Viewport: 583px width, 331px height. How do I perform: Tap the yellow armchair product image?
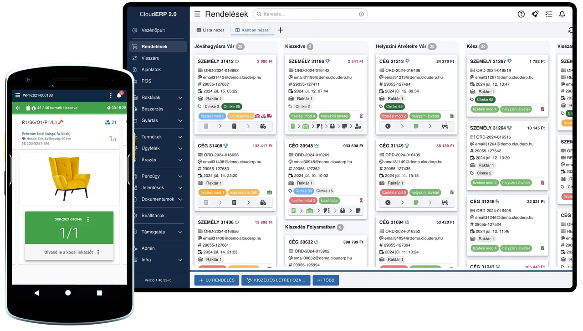[x=69, y=178]
